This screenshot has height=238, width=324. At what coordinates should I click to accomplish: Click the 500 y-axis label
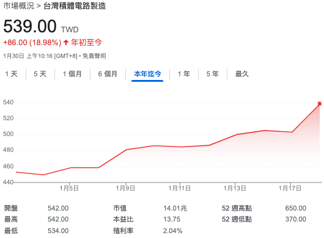click(9, 134)
